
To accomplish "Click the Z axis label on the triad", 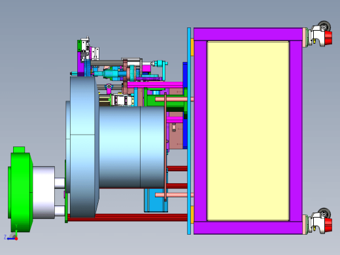I will point(5,237).
